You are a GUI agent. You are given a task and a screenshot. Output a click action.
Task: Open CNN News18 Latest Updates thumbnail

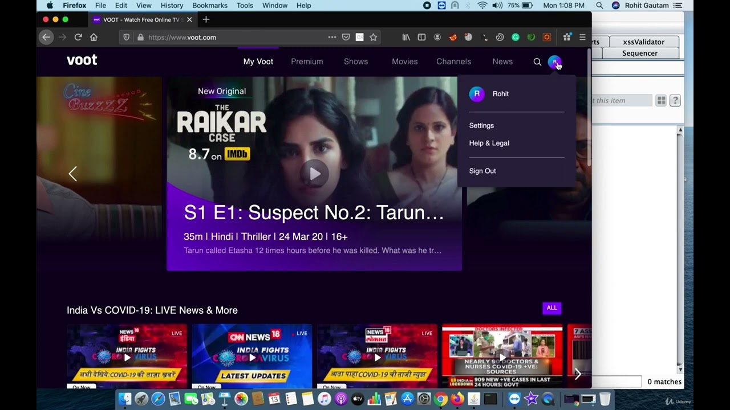click(252, 356)
